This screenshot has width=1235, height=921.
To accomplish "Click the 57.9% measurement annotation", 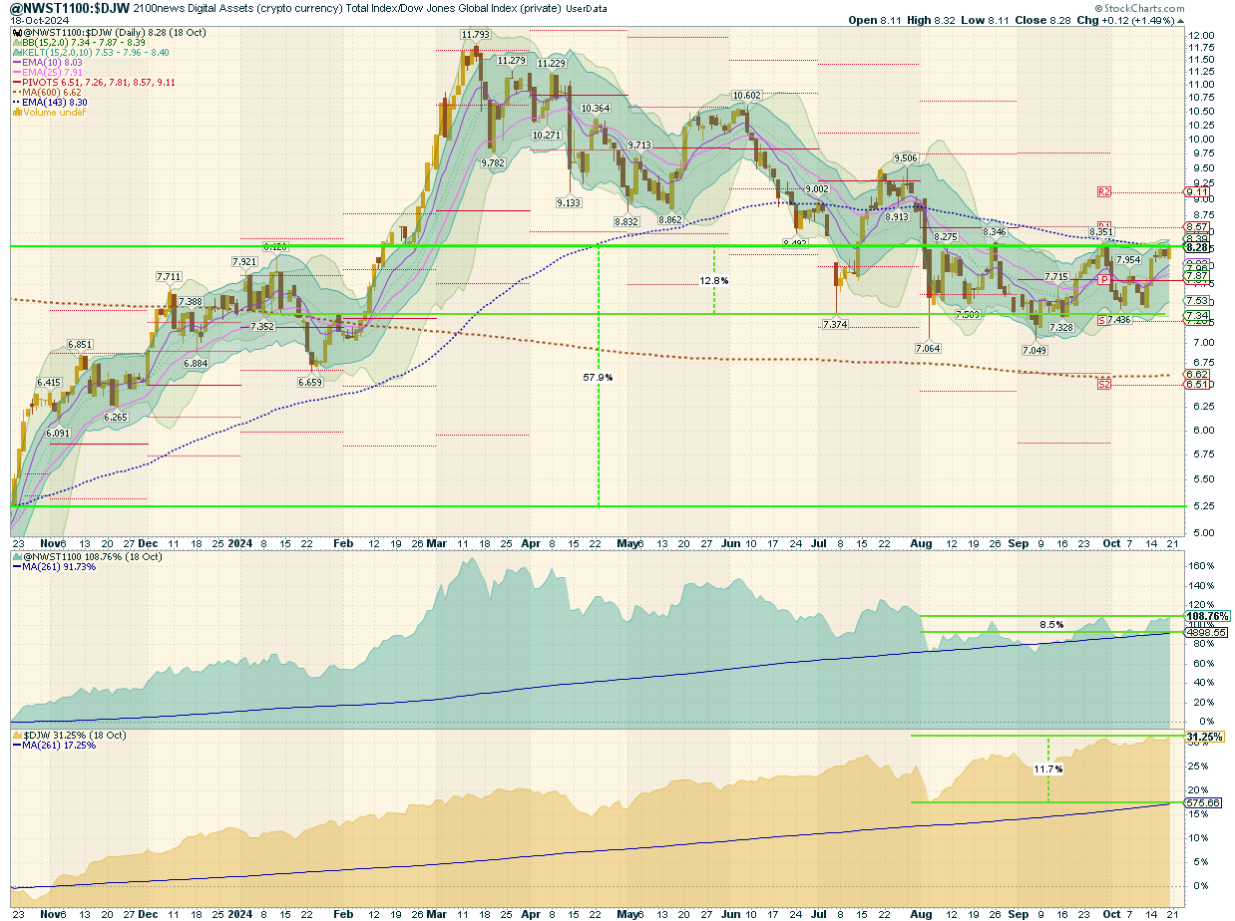I will pos(599,378).
